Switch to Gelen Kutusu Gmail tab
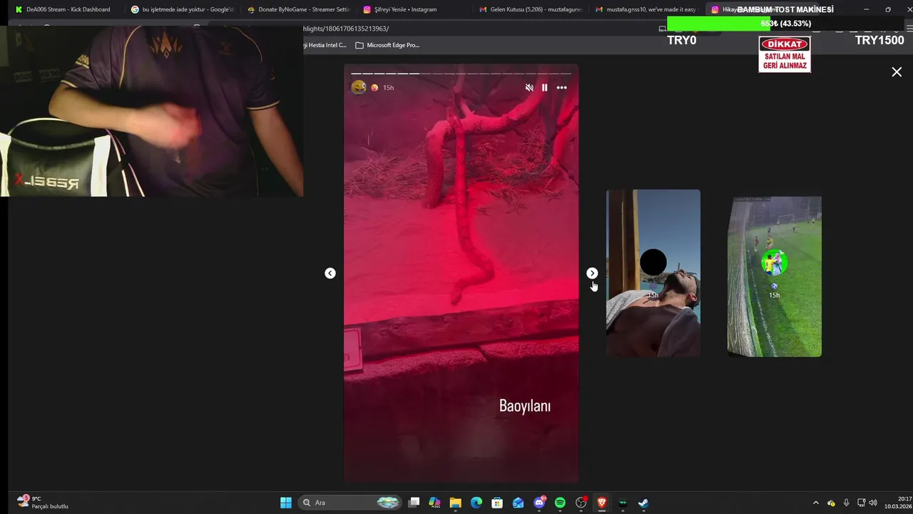 click(529, 9)
